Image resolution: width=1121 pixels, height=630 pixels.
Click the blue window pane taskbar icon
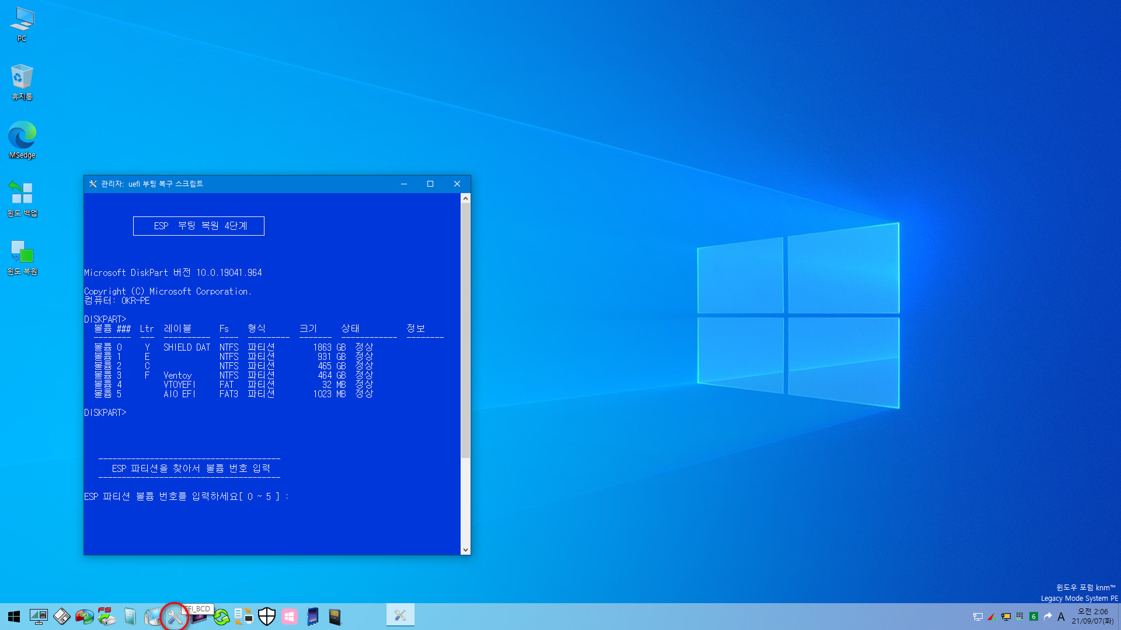pos(130,617)
